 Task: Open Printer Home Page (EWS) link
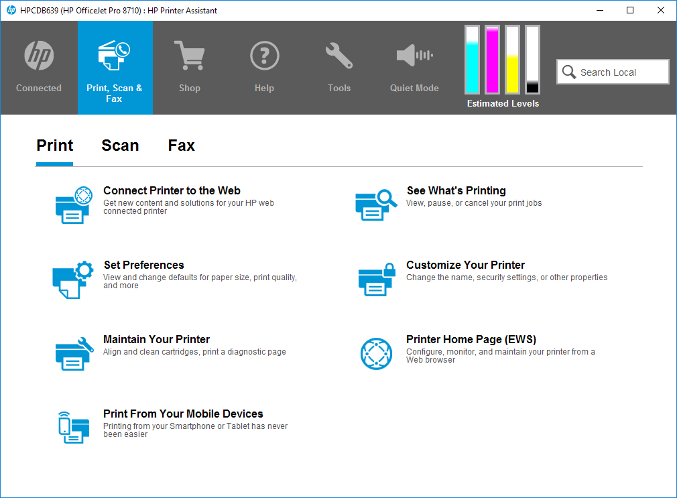click(x=471, y=339)
